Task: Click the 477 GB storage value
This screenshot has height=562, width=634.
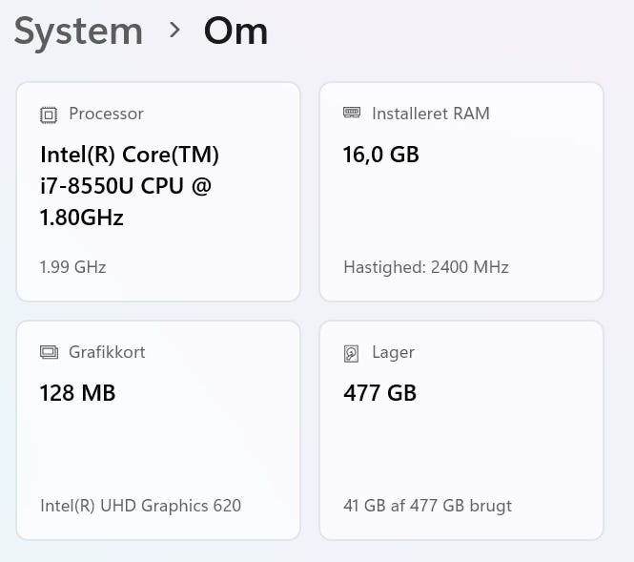Action: 380,393
